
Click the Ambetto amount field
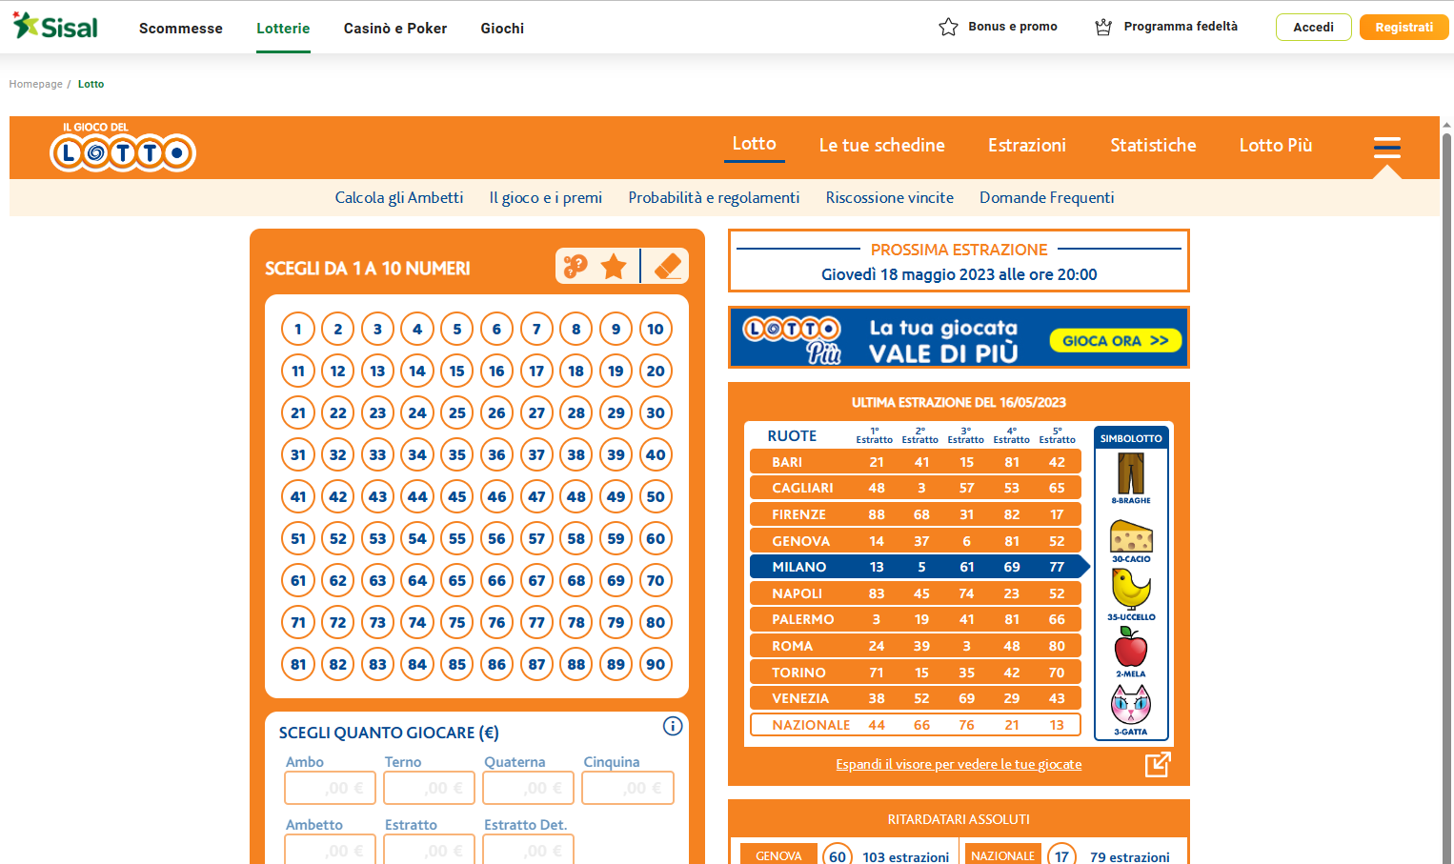[330, 850]
